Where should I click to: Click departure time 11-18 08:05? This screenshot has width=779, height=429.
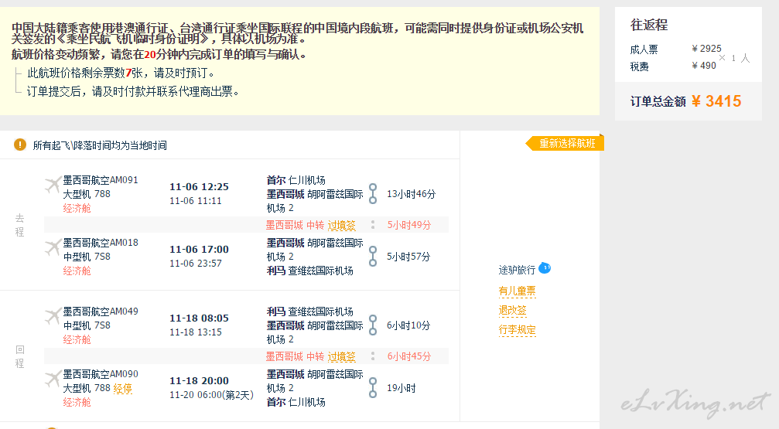pyautogui.click(x=200, y=318)
